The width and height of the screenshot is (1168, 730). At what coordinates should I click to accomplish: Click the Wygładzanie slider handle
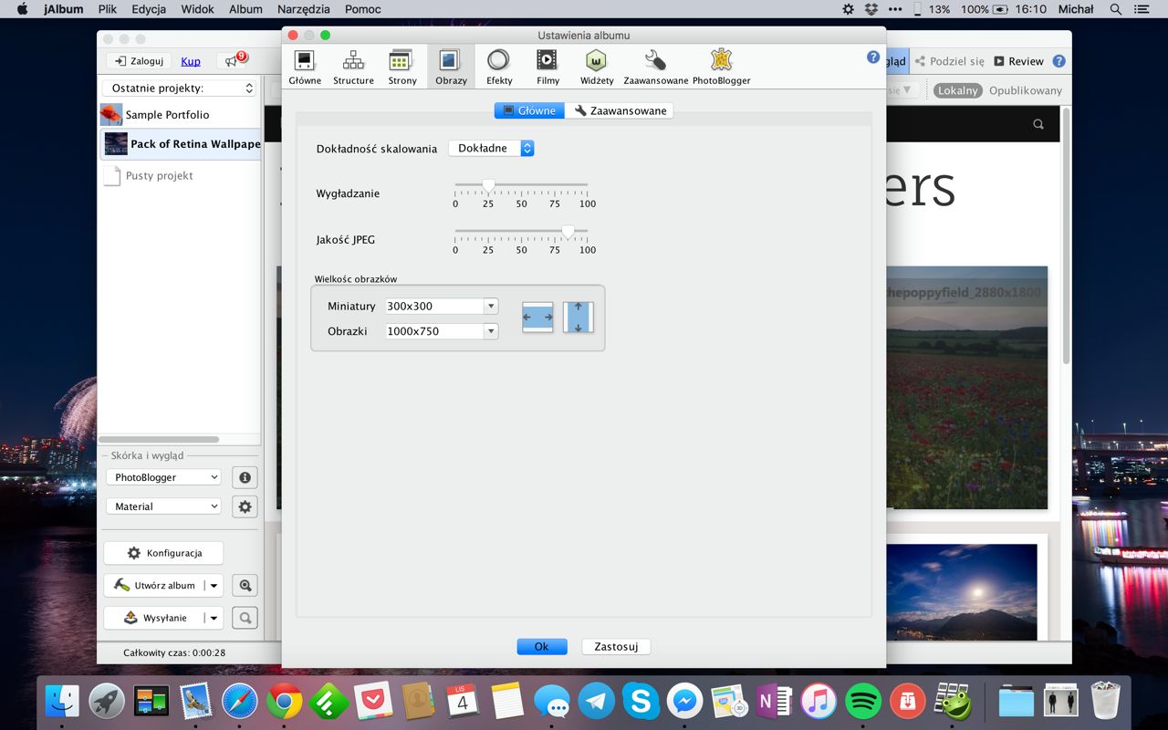pos(488,186)
